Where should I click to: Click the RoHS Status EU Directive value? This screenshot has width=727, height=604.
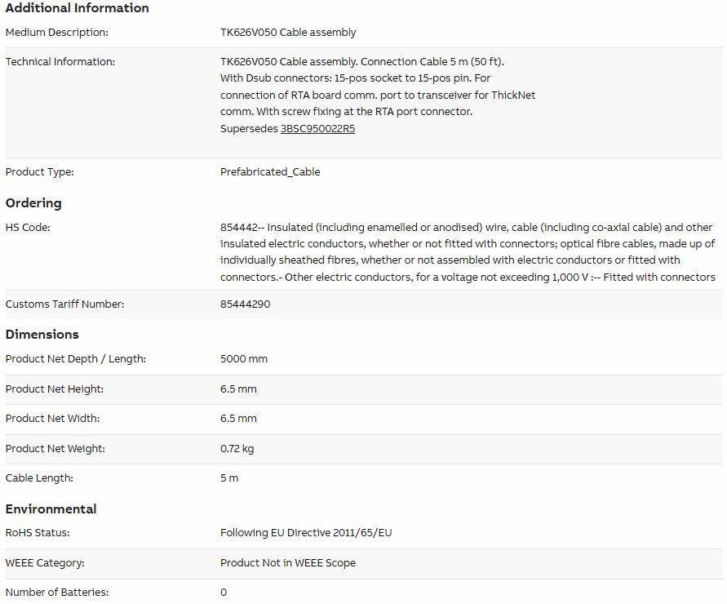pyautogui.click(x=306, y=533)
